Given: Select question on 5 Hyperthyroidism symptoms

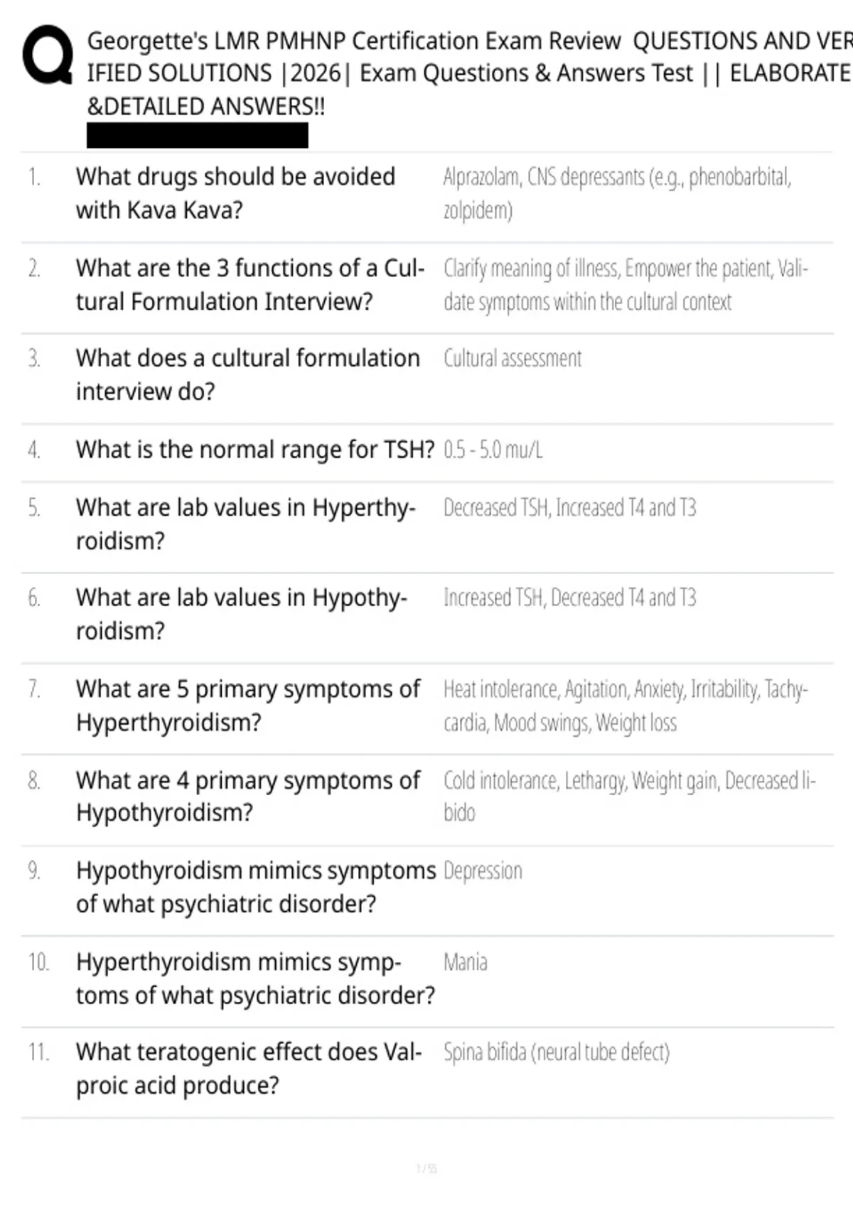Looking at the screenshot, I should 248,706.
